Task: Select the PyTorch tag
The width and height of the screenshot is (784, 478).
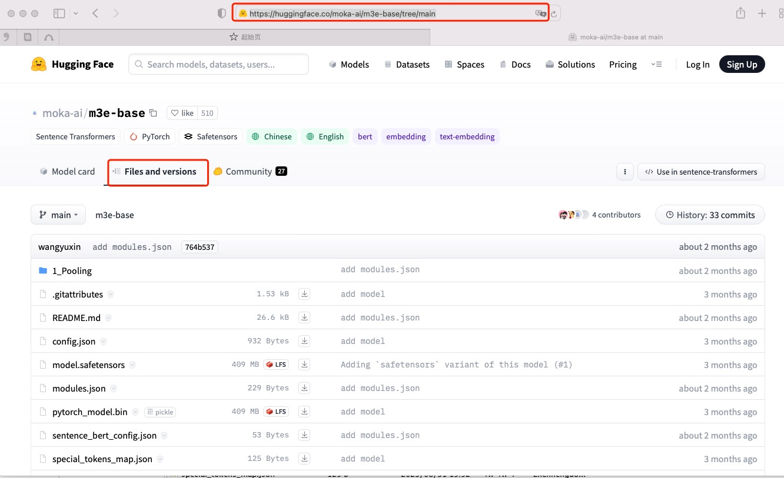Action: (150, 136)
